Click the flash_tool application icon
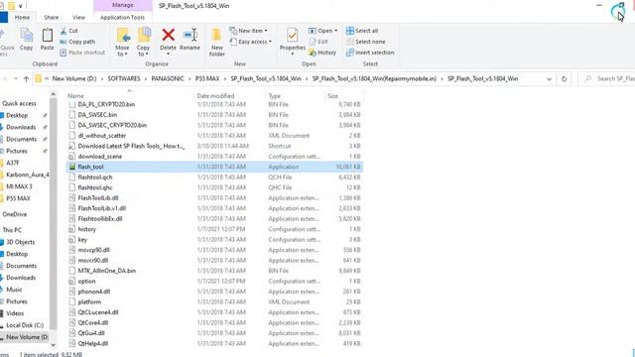This screenshot has width=635, height=357. pos(72,167)
